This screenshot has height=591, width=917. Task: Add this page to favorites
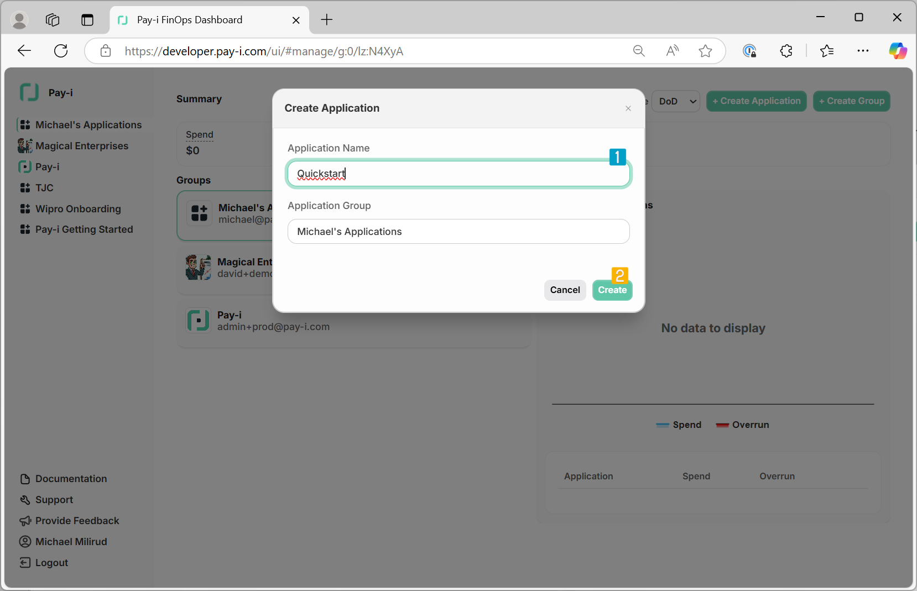pos(705,51)
